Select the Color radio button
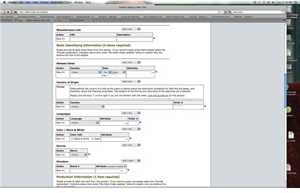The height and width of the screenshot is (193, 300). (92, 139)
